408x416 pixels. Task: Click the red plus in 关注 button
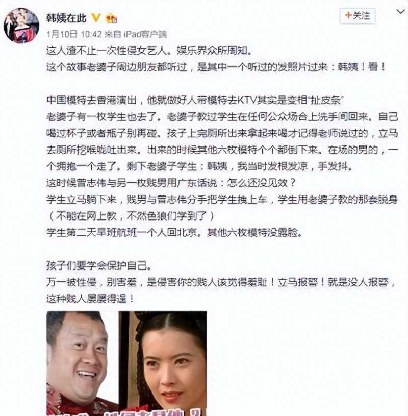pyautogui.click(x=348, y=15)
